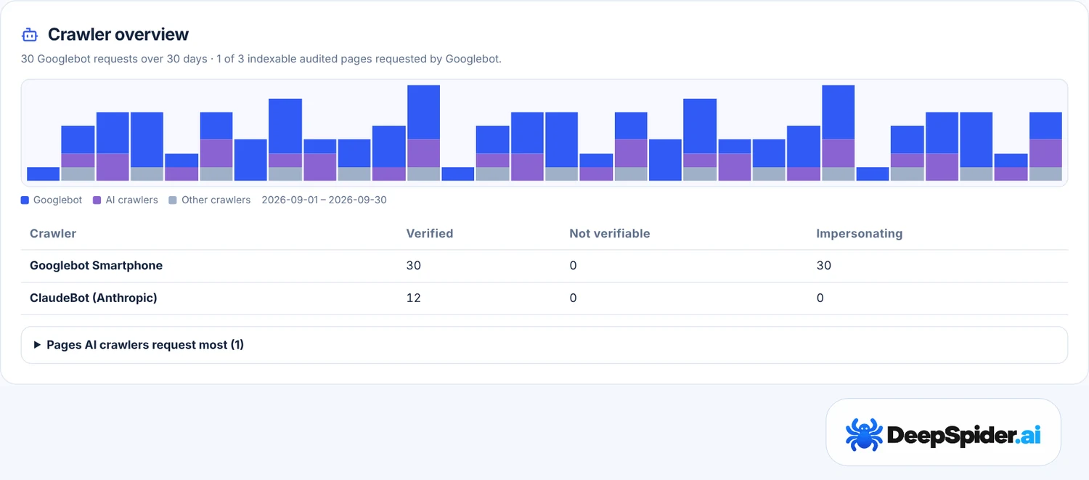The image size is (1089, 480).
Task: Click the Other crawlers legend label
Action: pos(216,200)
